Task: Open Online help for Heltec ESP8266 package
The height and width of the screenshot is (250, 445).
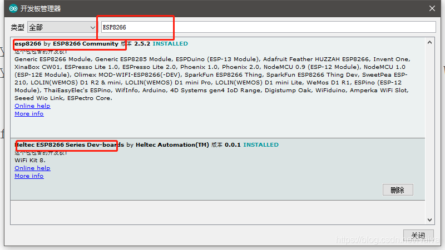Action: (x=32, y=168)
